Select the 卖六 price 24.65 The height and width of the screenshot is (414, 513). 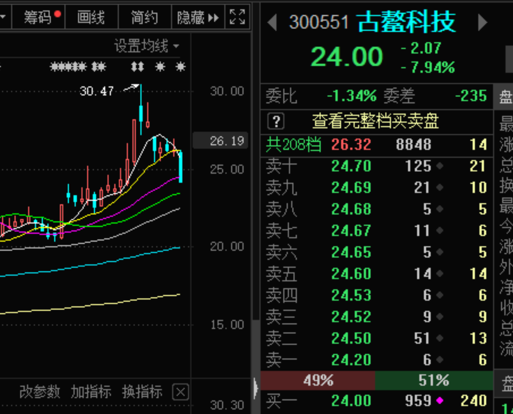(351, 252)
